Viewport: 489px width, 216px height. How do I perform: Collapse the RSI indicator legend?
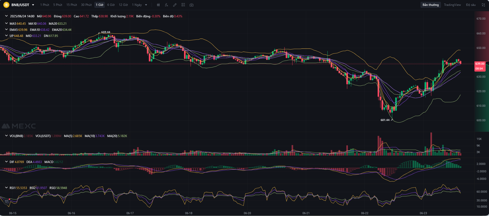click(6, 188)
